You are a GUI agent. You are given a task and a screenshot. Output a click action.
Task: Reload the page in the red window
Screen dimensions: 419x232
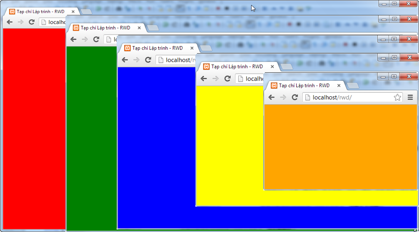point(31,22)
